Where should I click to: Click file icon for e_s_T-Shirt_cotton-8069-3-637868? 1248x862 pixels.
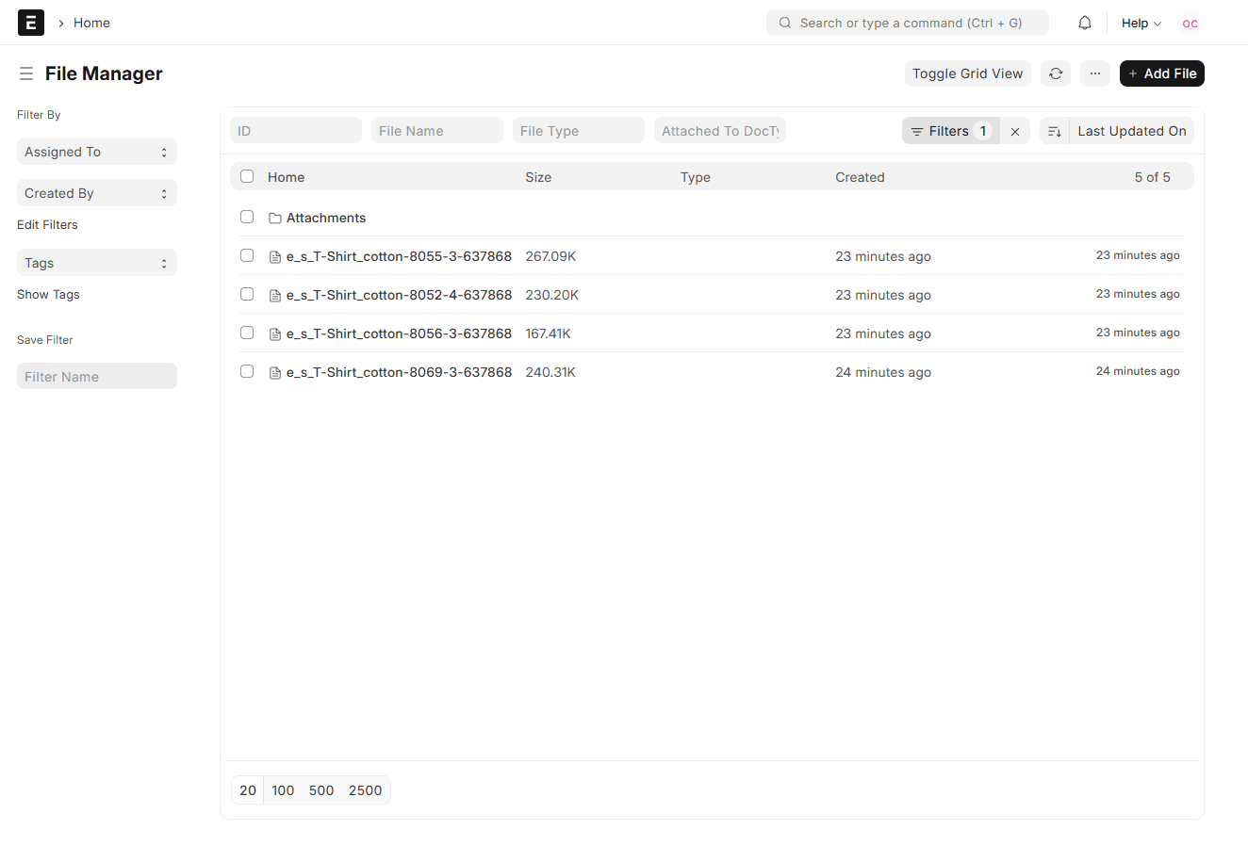(x=275, y=372)
